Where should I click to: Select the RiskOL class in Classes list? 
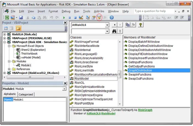79,83
